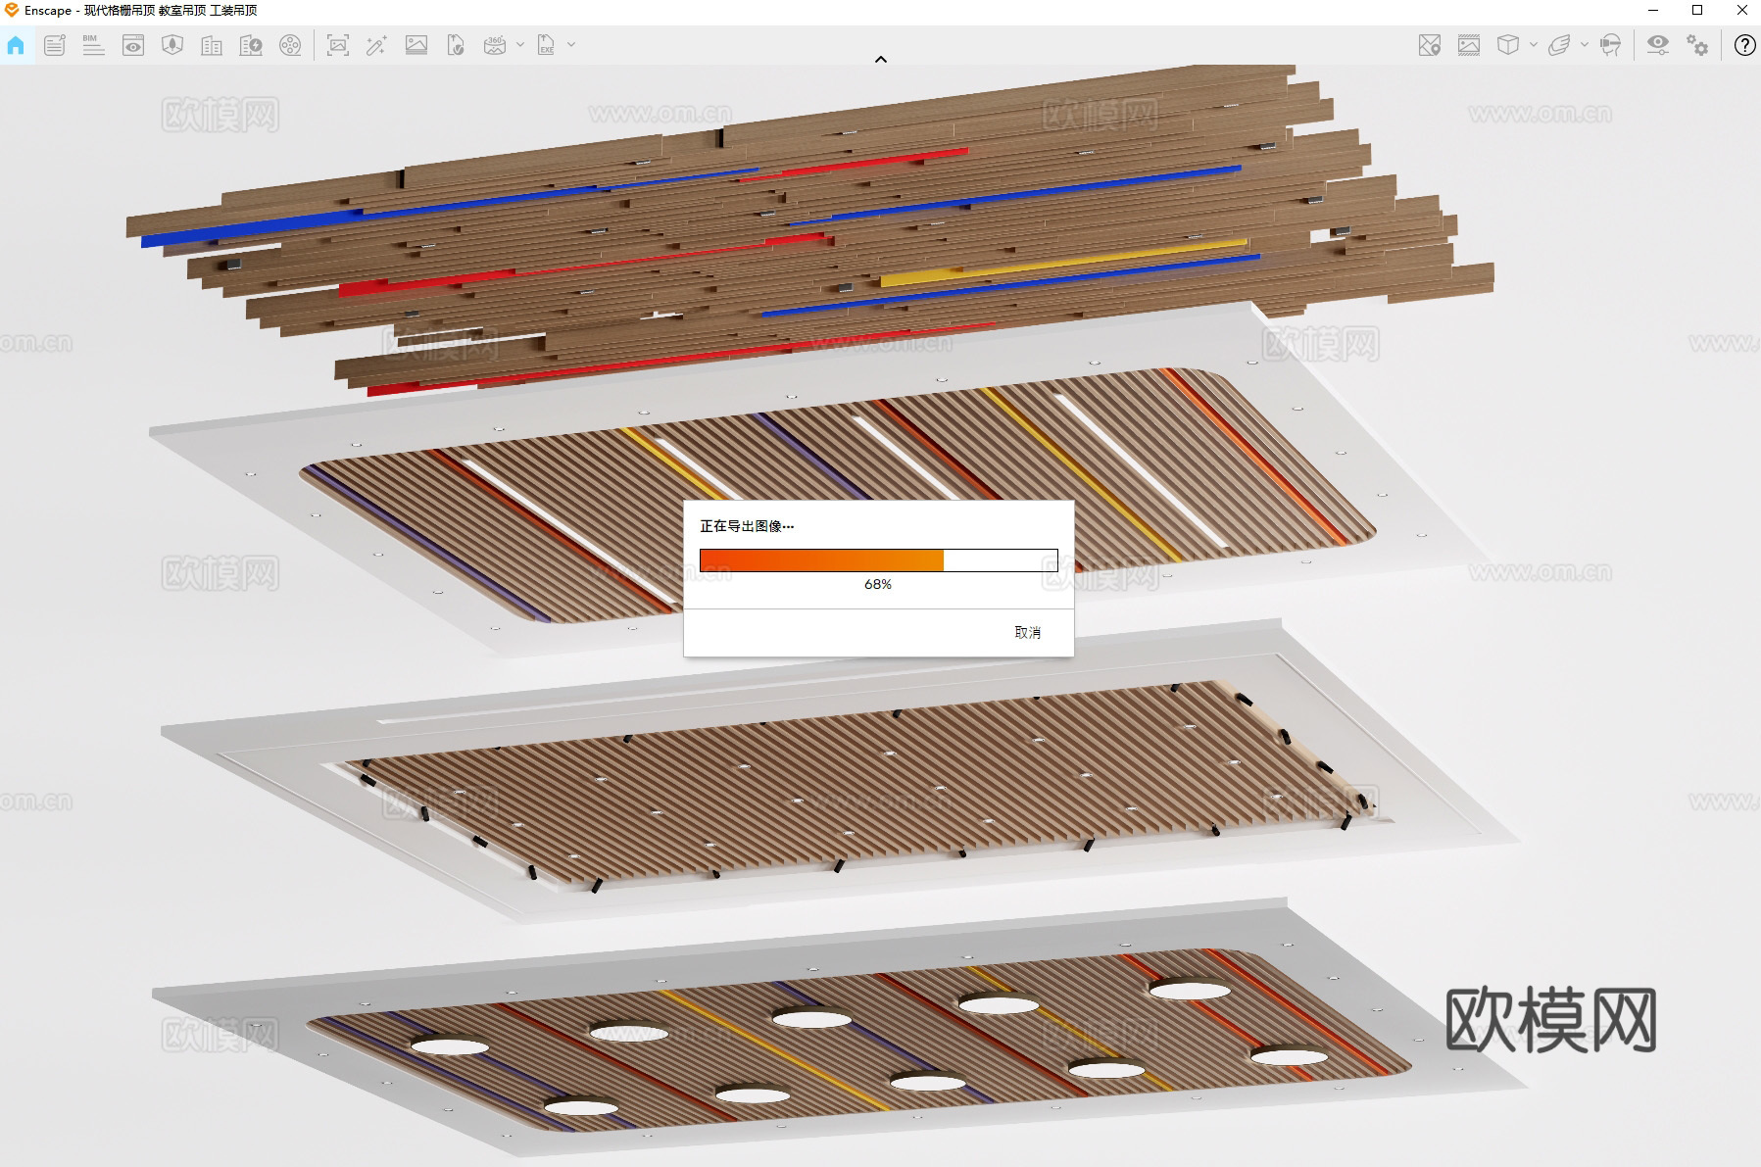The image size is (1761, 1167).
Task: Toggle the mini-map location icon
Action: pyautogui.click(x=1430, y=45)
